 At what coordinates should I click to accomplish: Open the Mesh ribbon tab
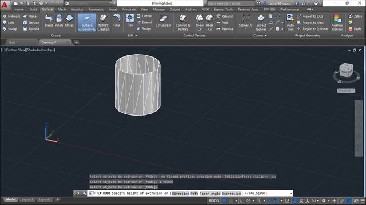point(62,9)
